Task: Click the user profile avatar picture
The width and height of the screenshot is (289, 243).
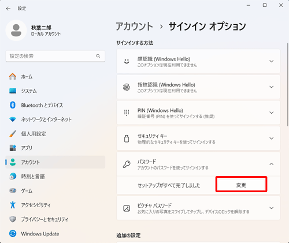Action: tap(16, 31)
